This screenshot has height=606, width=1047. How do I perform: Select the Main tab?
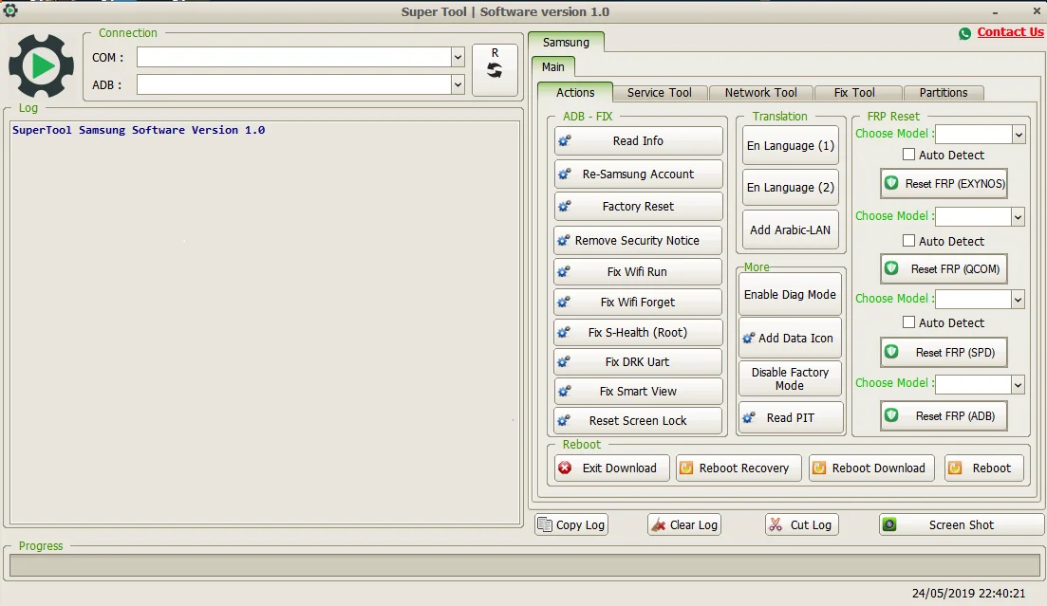pyautogui.click(x=552, y=66)
